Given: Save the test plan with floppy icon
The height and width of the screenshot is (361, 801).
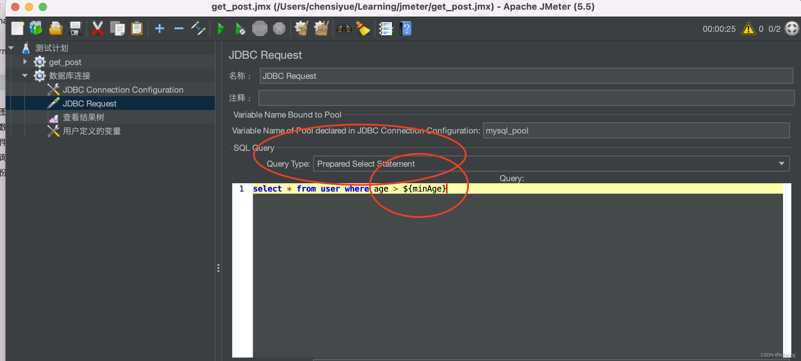Looking at the screenshot, I should [75, 28].
